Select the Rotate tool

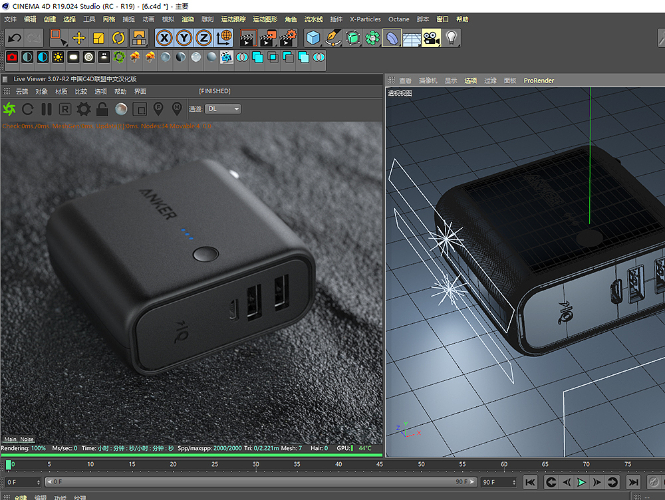(118, 38)
